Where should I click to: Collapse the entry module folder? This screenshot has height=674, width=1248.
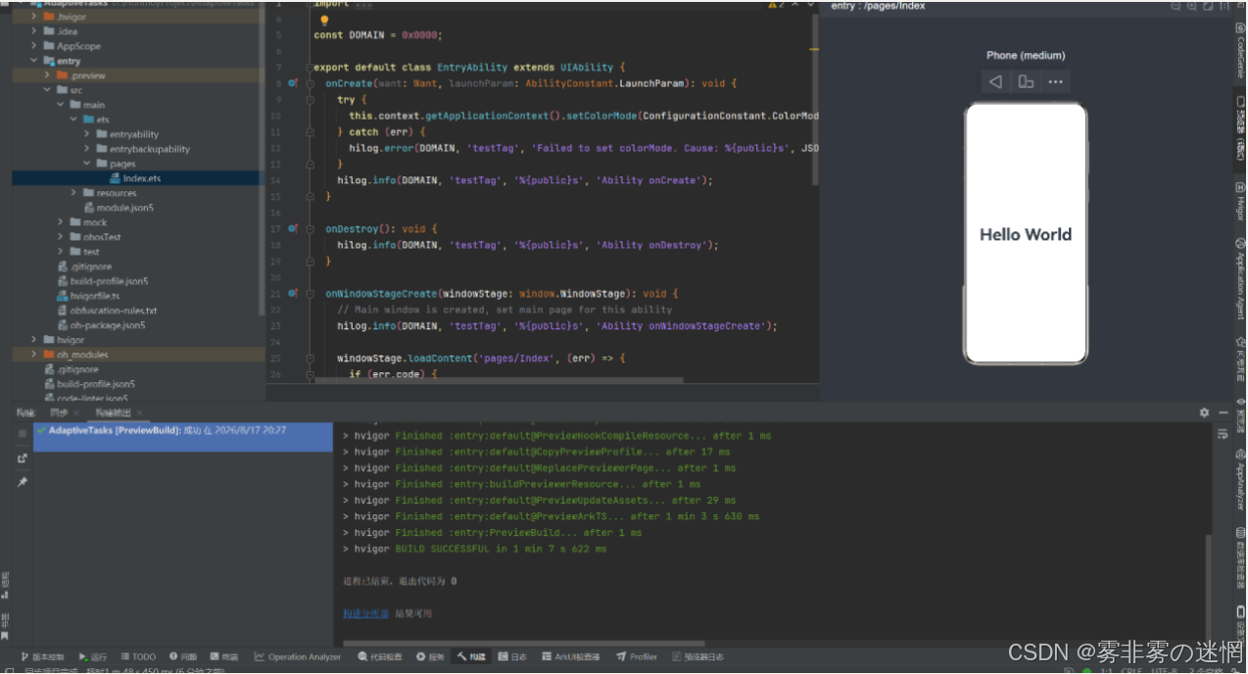pos(36,61)
